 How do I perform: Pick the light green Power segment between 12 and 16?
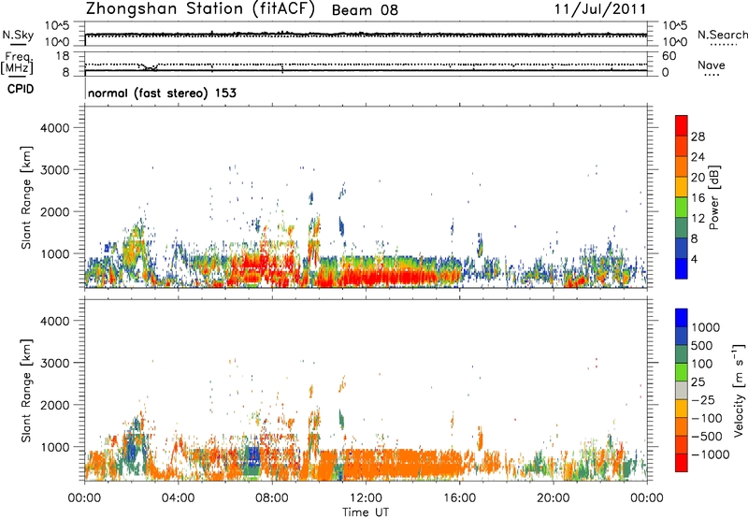pyautogui.click(x=682, y=208)
